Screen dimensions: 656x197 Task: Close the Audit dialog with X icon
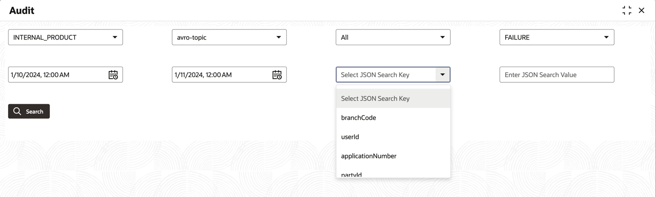(x=642, y=10)
